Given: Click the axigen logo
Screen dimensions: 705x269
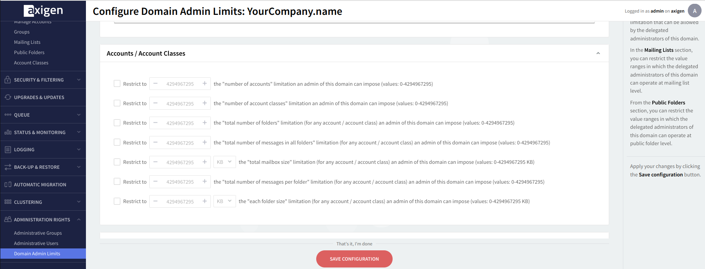Looking at the screenshot, I should click(x=43, y=11).
